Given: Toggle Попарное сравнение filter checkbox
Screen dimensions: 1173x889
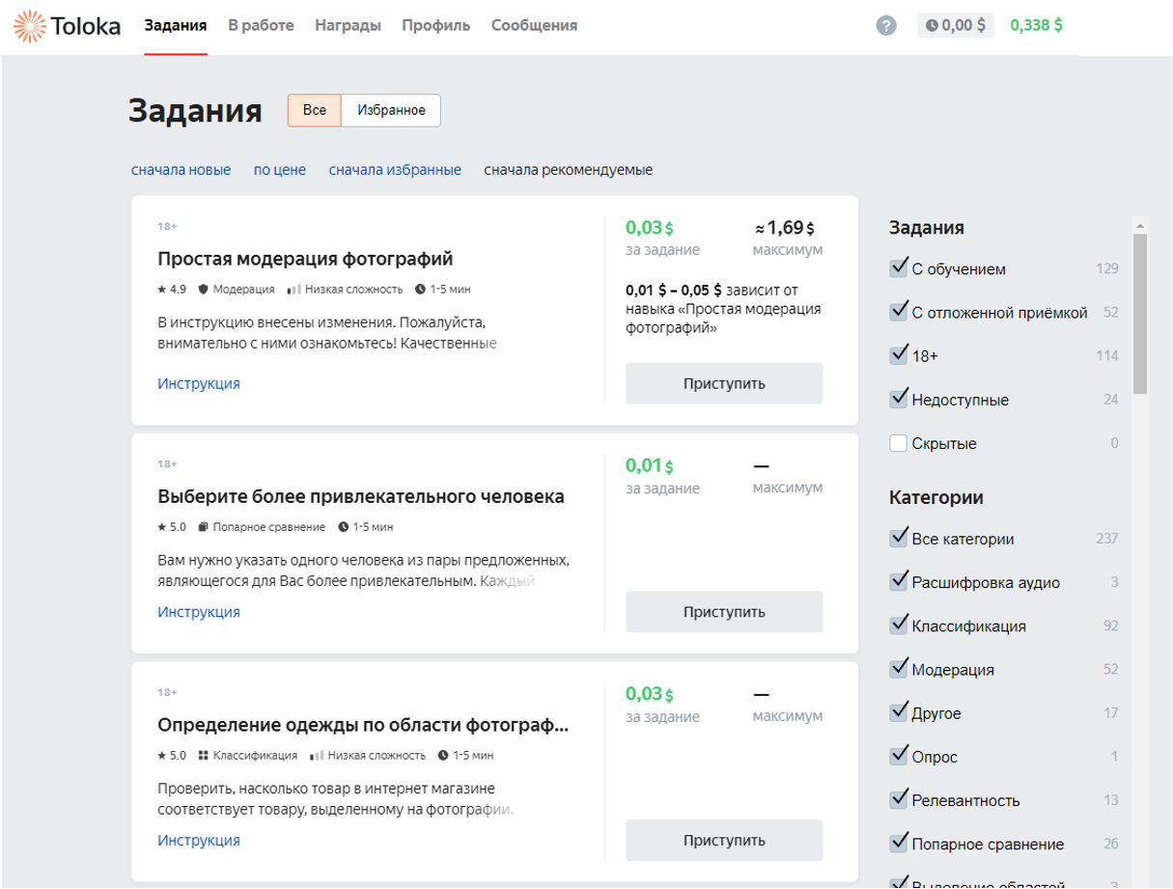Looking at the screenshot, I should click(x=898, y=844).
